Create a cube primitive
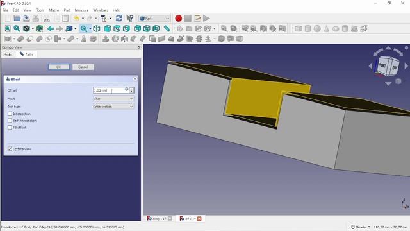This screenshot has height=231, width=410. pyautogui.click(x=299, y=28)
